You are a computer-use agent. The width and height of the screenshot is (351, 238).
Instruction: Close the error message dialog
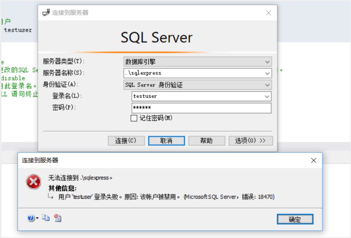tap(313, 160)
